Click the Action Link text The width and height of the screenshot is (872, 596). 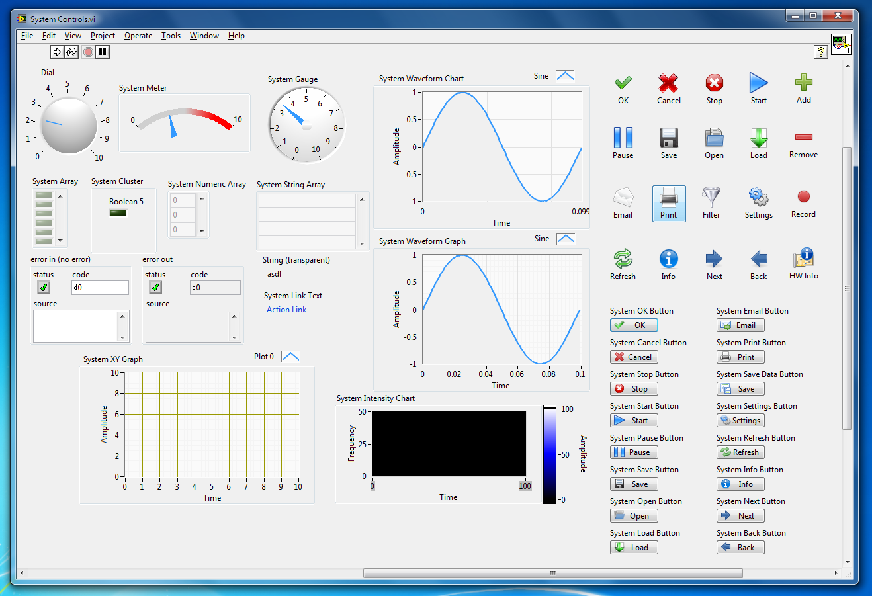pyautogui.click(x=286, y=310)
